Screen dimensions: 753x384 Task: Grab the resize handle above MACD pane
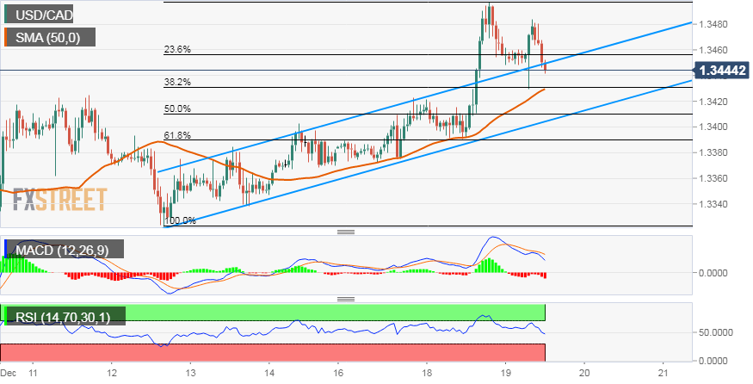click(x=346, y=232)
